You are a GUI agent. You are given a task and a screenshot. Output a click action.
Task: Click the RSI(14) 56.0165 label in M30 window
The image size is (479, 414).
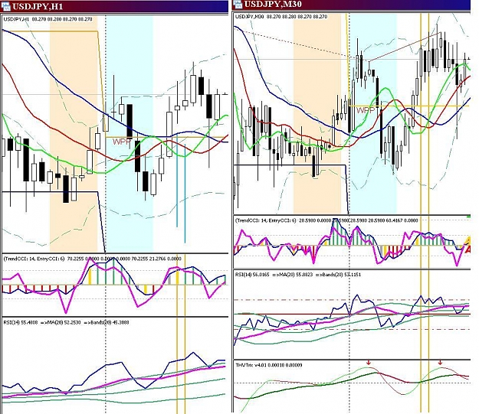pos(298,275)
